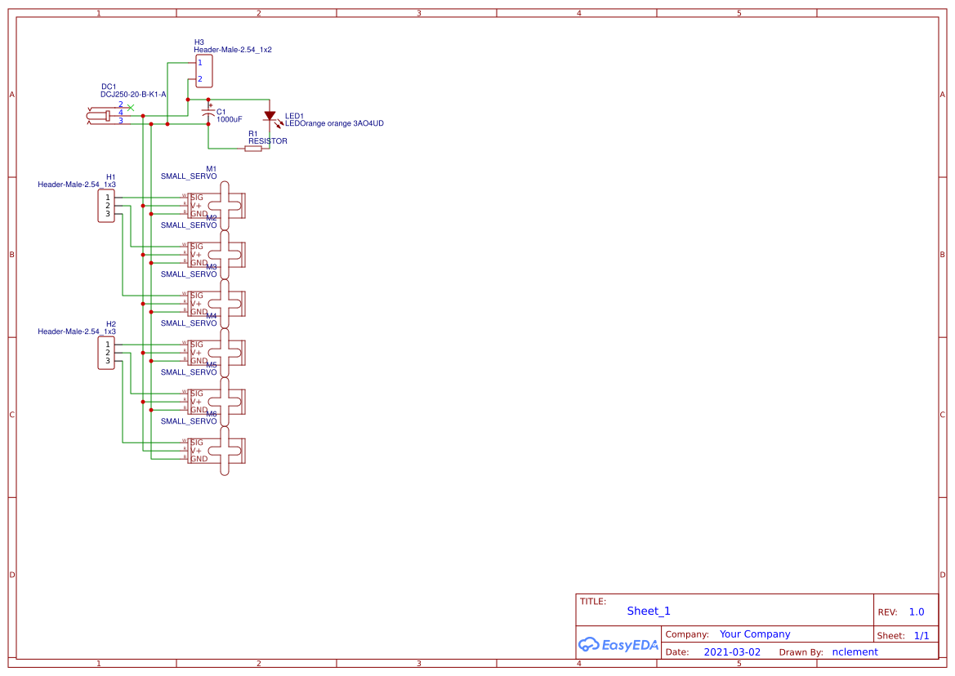Click the H3 Header-Male-2.54_1x2 symbol
The width and height of the screenshot is (955, 676).
203,70
